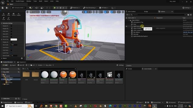
Task: Select the Trails tool in Animation panel
Action: click(4, 19)
